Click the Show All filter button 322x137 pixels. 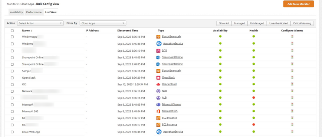pos(224,24)
